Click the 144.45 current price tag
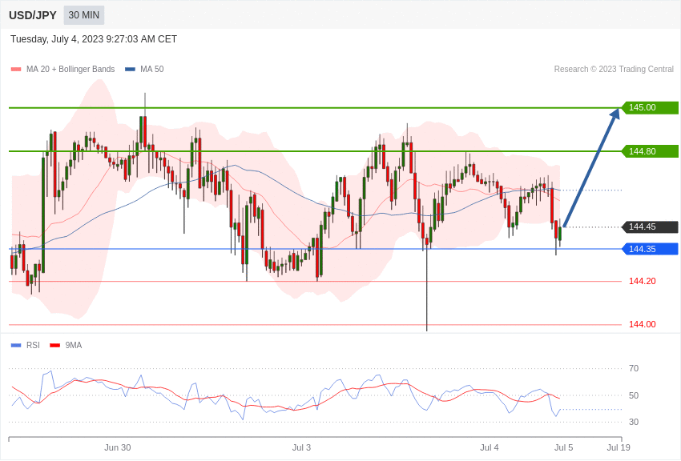Screen dimensions: 681x461 [650, 226]
